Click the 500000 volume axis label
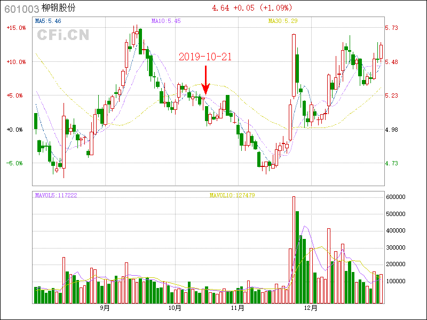 pos(396,214)
